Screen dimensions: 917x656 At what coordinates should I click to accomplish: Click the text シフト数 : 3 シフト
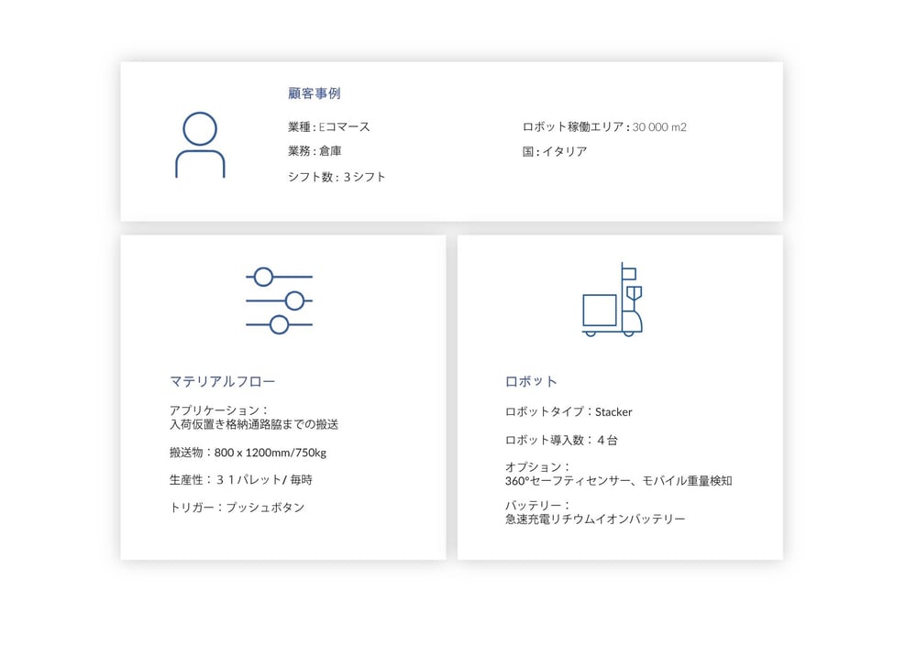coord(337,177)
